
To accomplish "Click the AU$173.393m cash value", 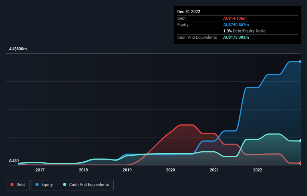I will tap(236, 37).
